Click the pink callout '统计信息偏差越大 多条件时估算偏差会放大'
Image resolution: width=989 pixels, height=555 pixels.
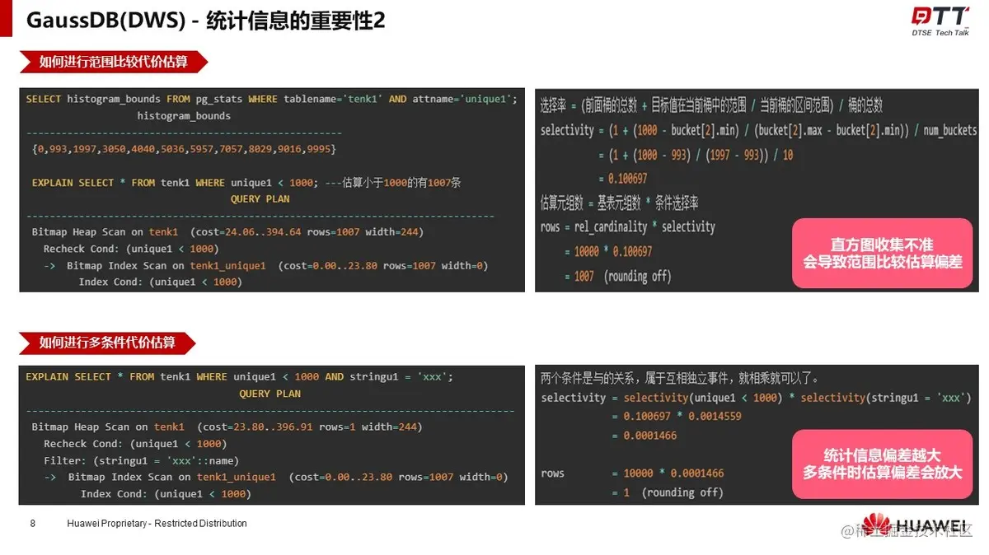click(x=883, y=464)
